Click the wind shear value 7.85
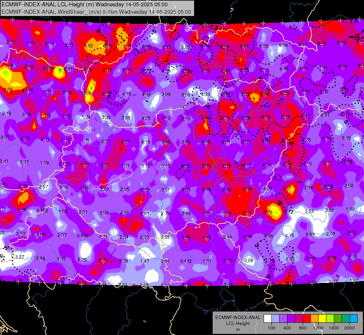The height and width of the screenshot is (335, 364). (x=323, y=68)
